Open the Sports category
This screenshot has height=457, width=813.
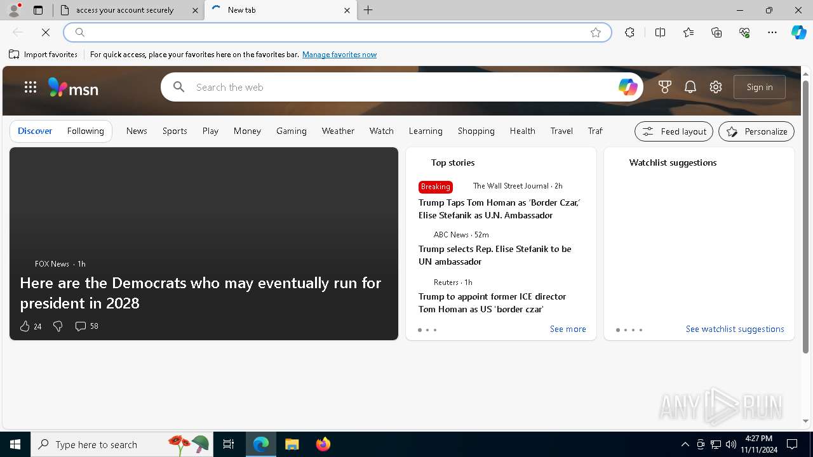pos(175,131)
